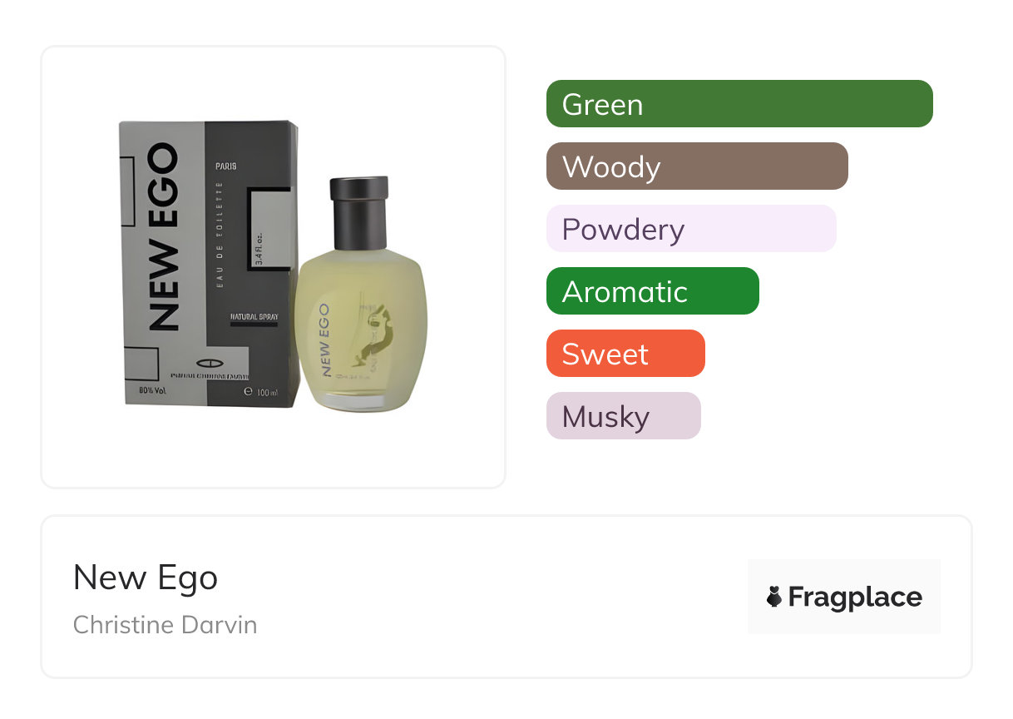Image resolution: width=1013 pixels, height=719 pixels.
Task: Click the orange Sweet accord bar
Action: click(x=625, y=354)
